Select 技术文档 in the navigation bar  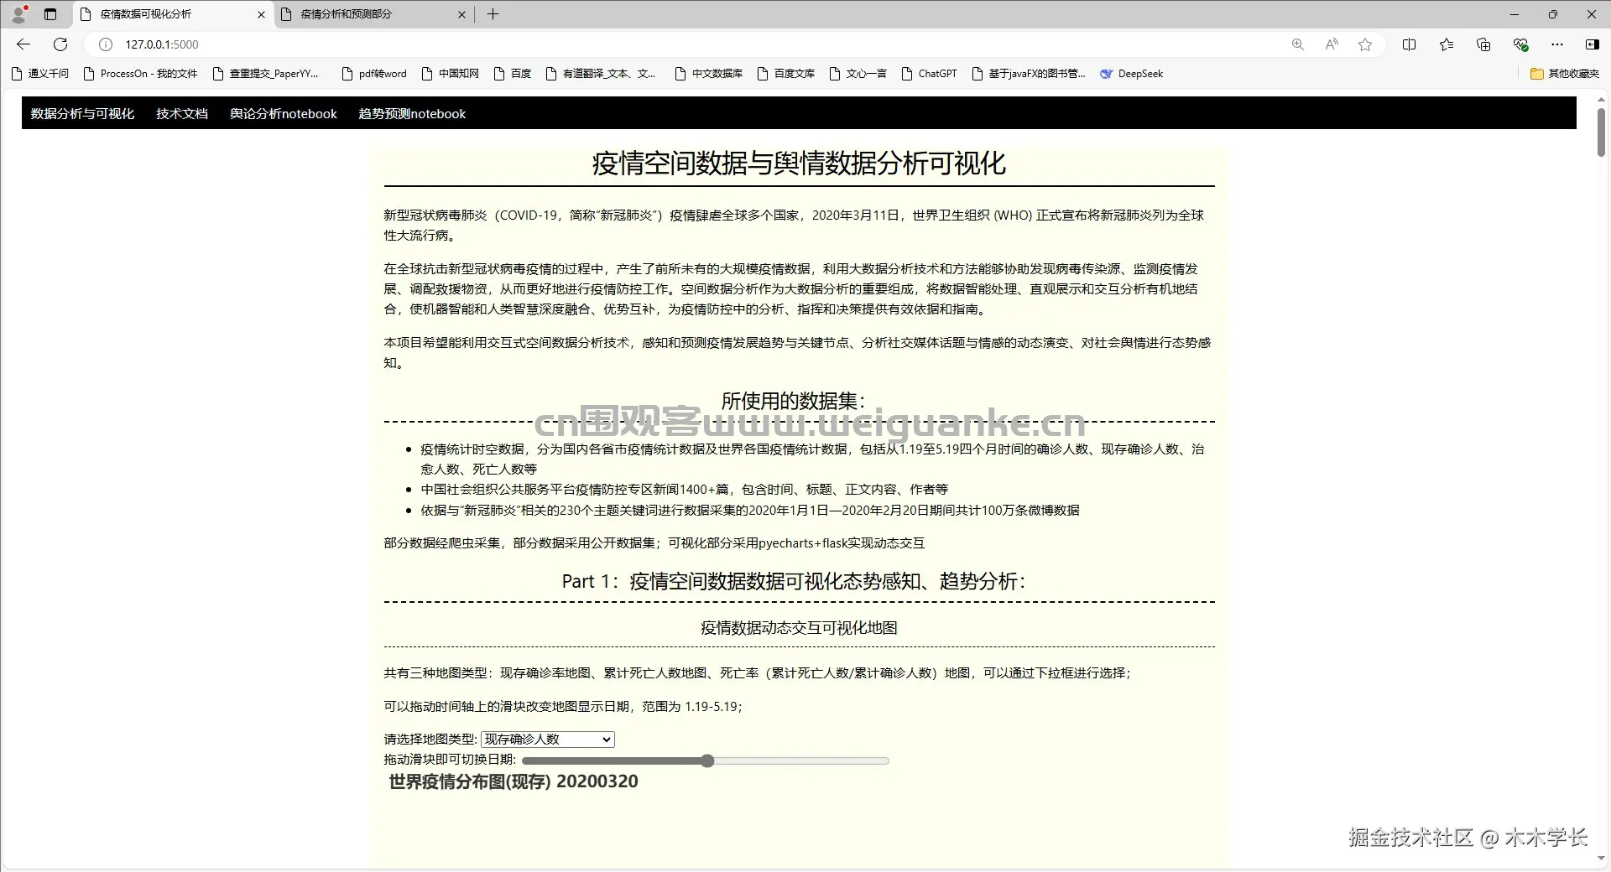click(182, 114)
